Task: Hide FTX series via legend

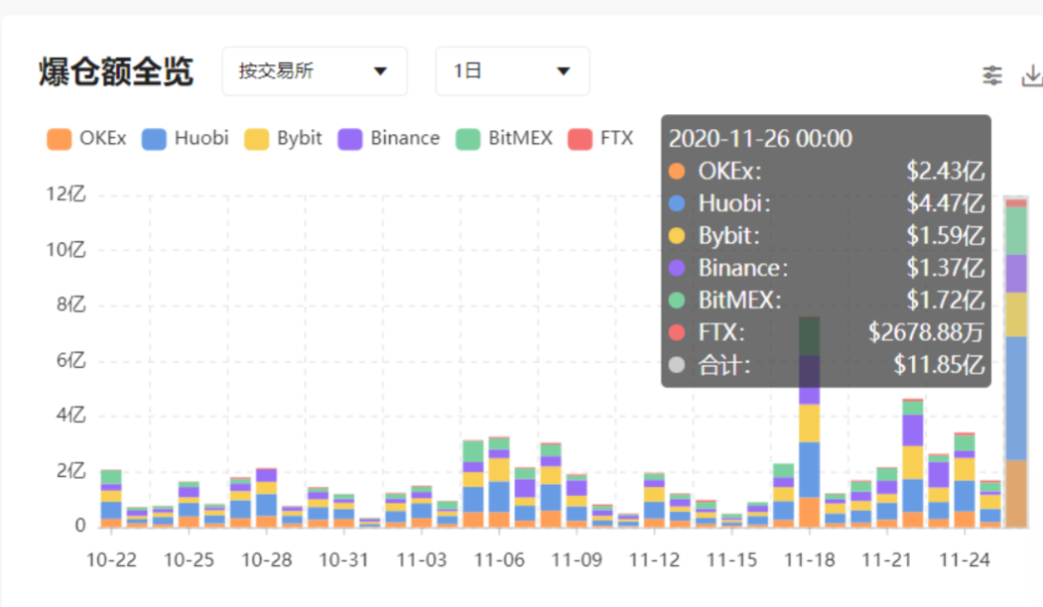Action: (x=600, y=138)
